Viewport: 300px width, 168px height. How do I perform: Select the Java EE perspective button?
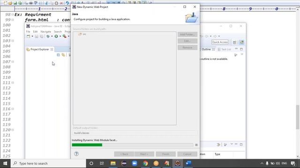coord(242,42)
